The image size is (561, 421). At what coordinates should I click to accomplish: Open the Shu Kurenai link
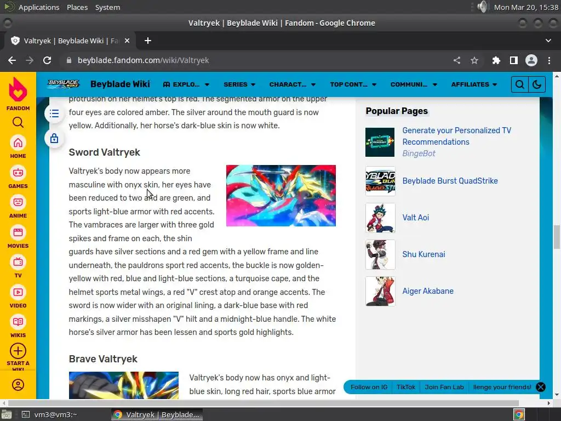(x=423, y=254)
